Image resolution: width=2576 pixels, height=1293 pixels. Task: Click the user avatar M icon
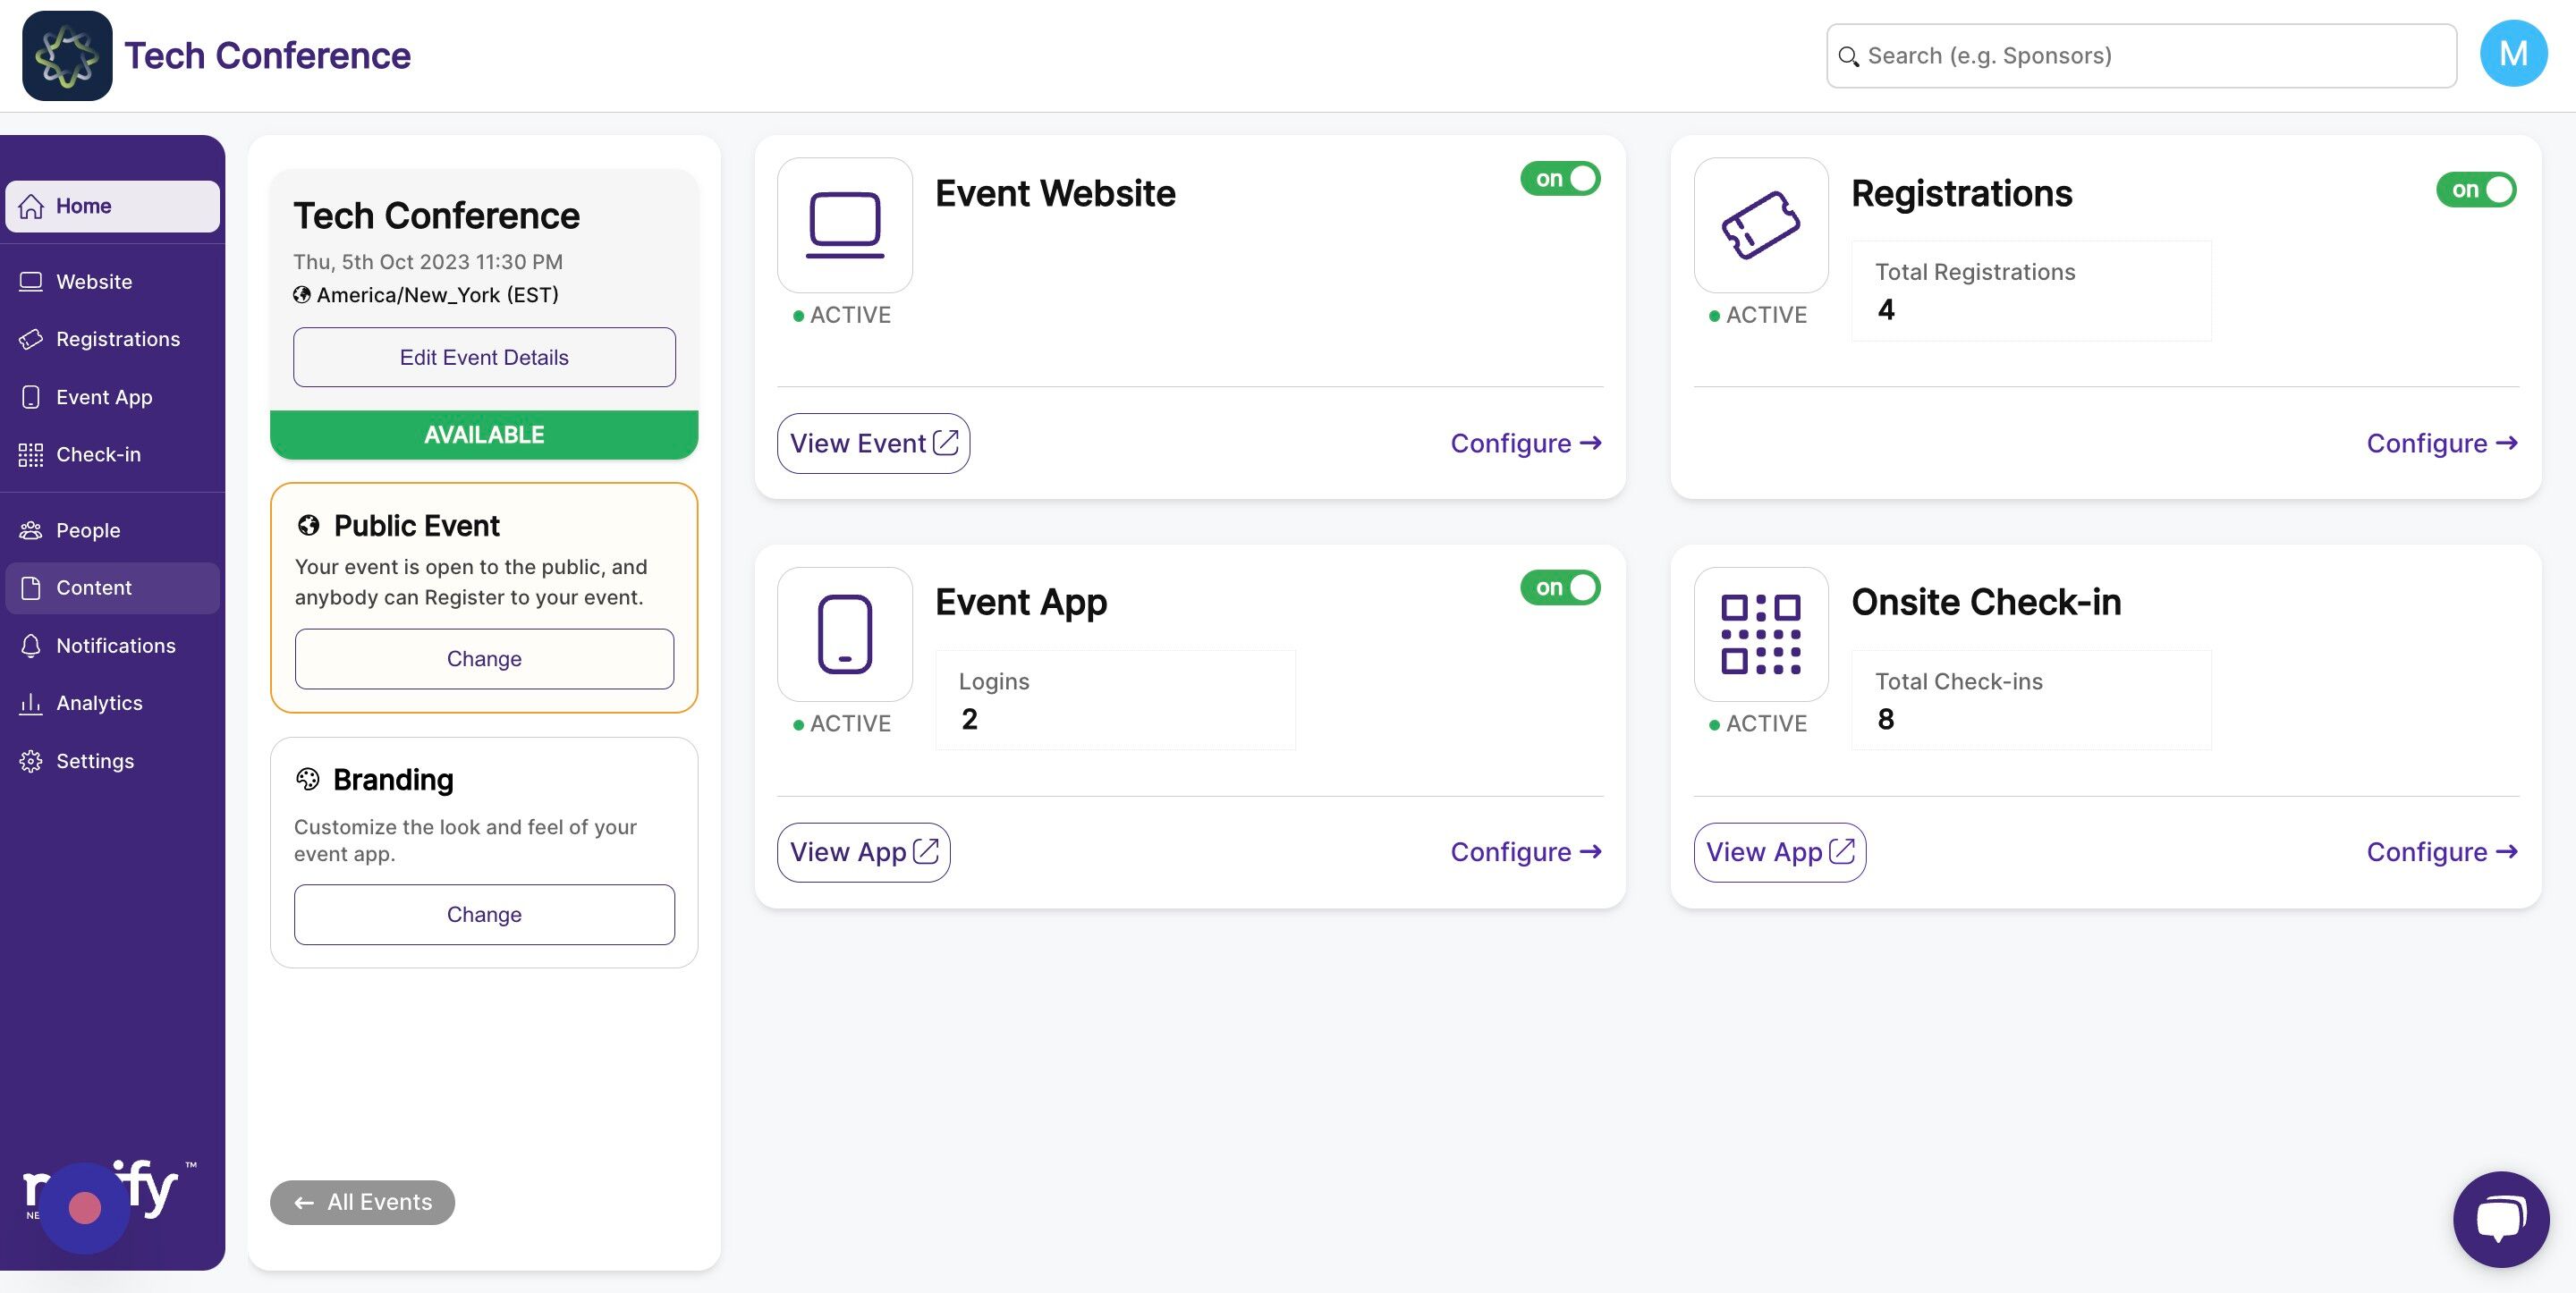click(2513, 54)
